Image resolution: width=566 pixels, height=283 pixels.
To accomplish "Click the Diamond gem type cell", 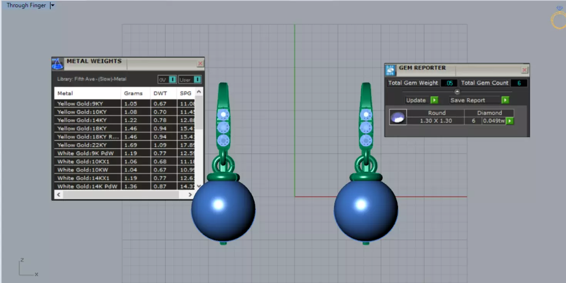I will tap(489, 113).
